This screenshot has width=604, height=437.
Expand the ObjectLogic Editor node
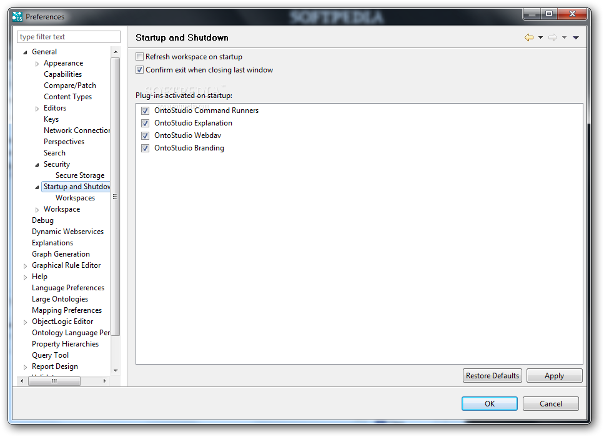(x=25, y=322)
